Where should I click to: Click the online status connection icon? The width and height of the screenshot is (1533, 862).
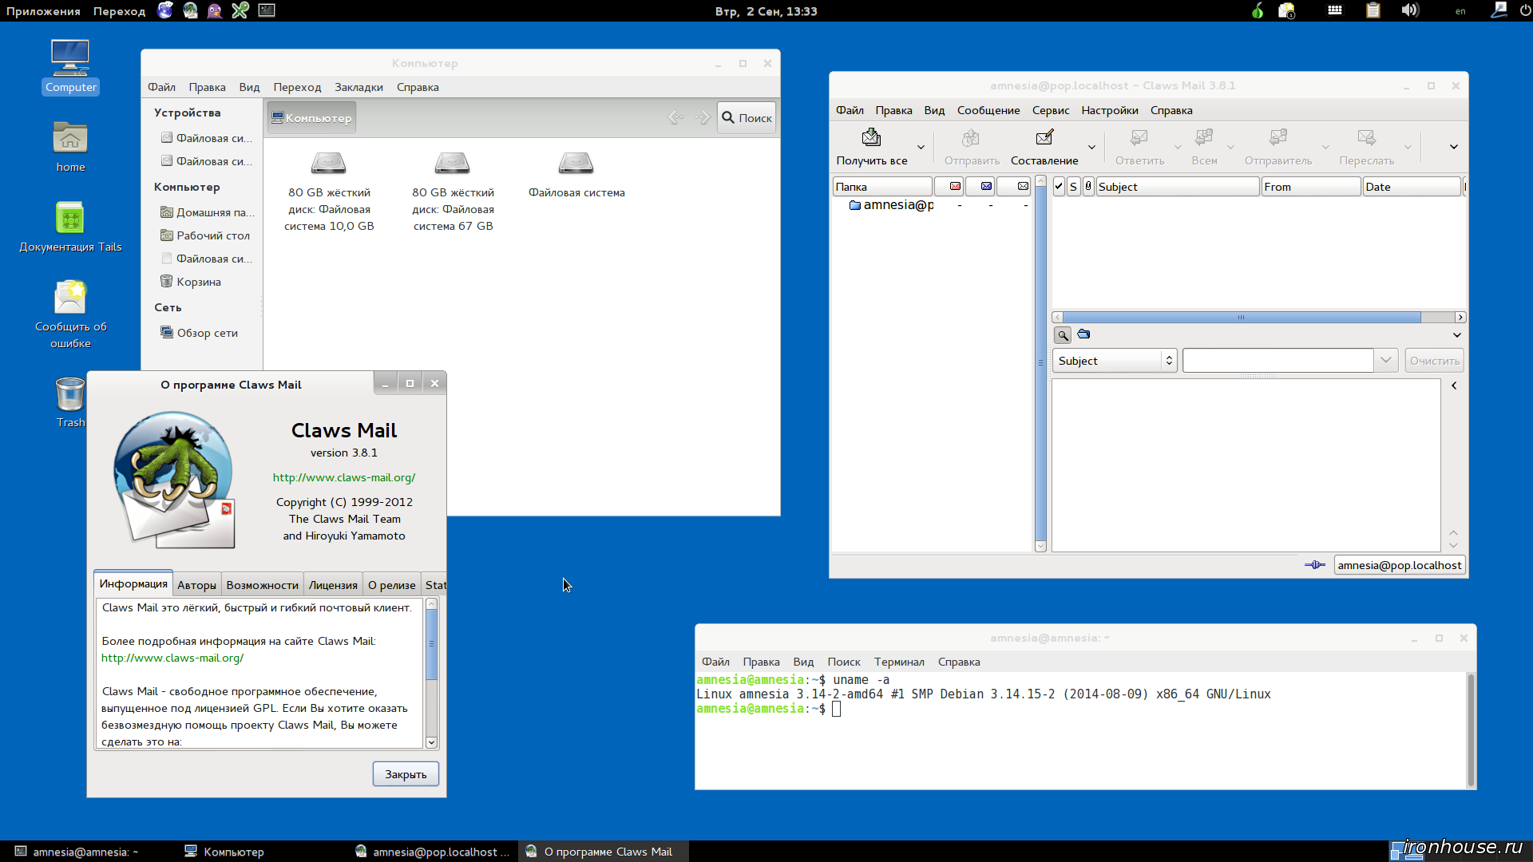1314,565
